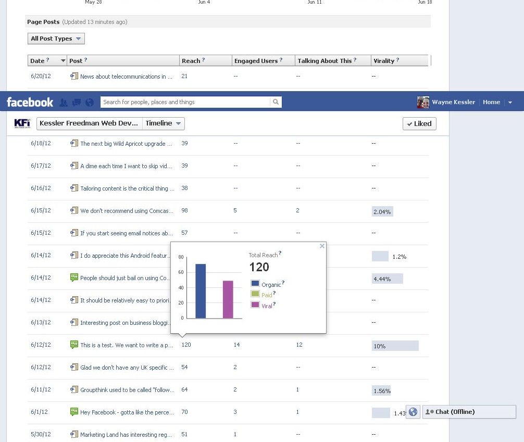Open post 'This is a test. We want to write'
Screen dimensions: 524x442
tap(127, 345)
